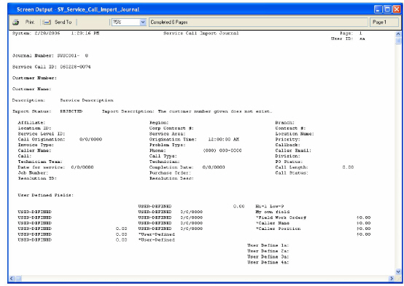Click the vertical scrollbar up arrow

pos(398,34)
